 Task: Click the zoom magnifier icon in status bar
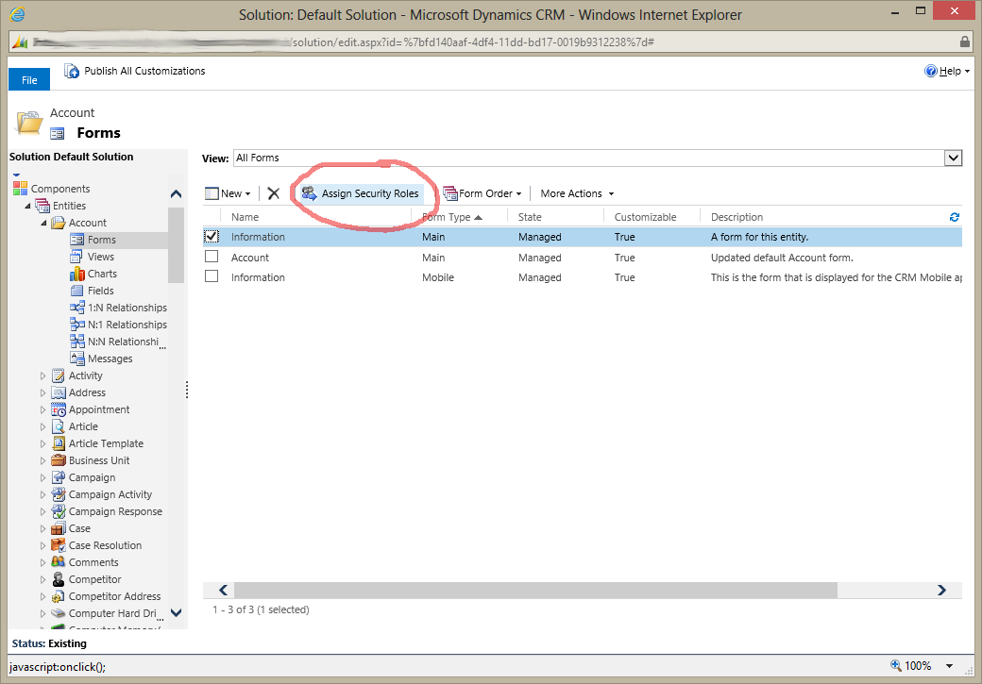coord(895,665)
